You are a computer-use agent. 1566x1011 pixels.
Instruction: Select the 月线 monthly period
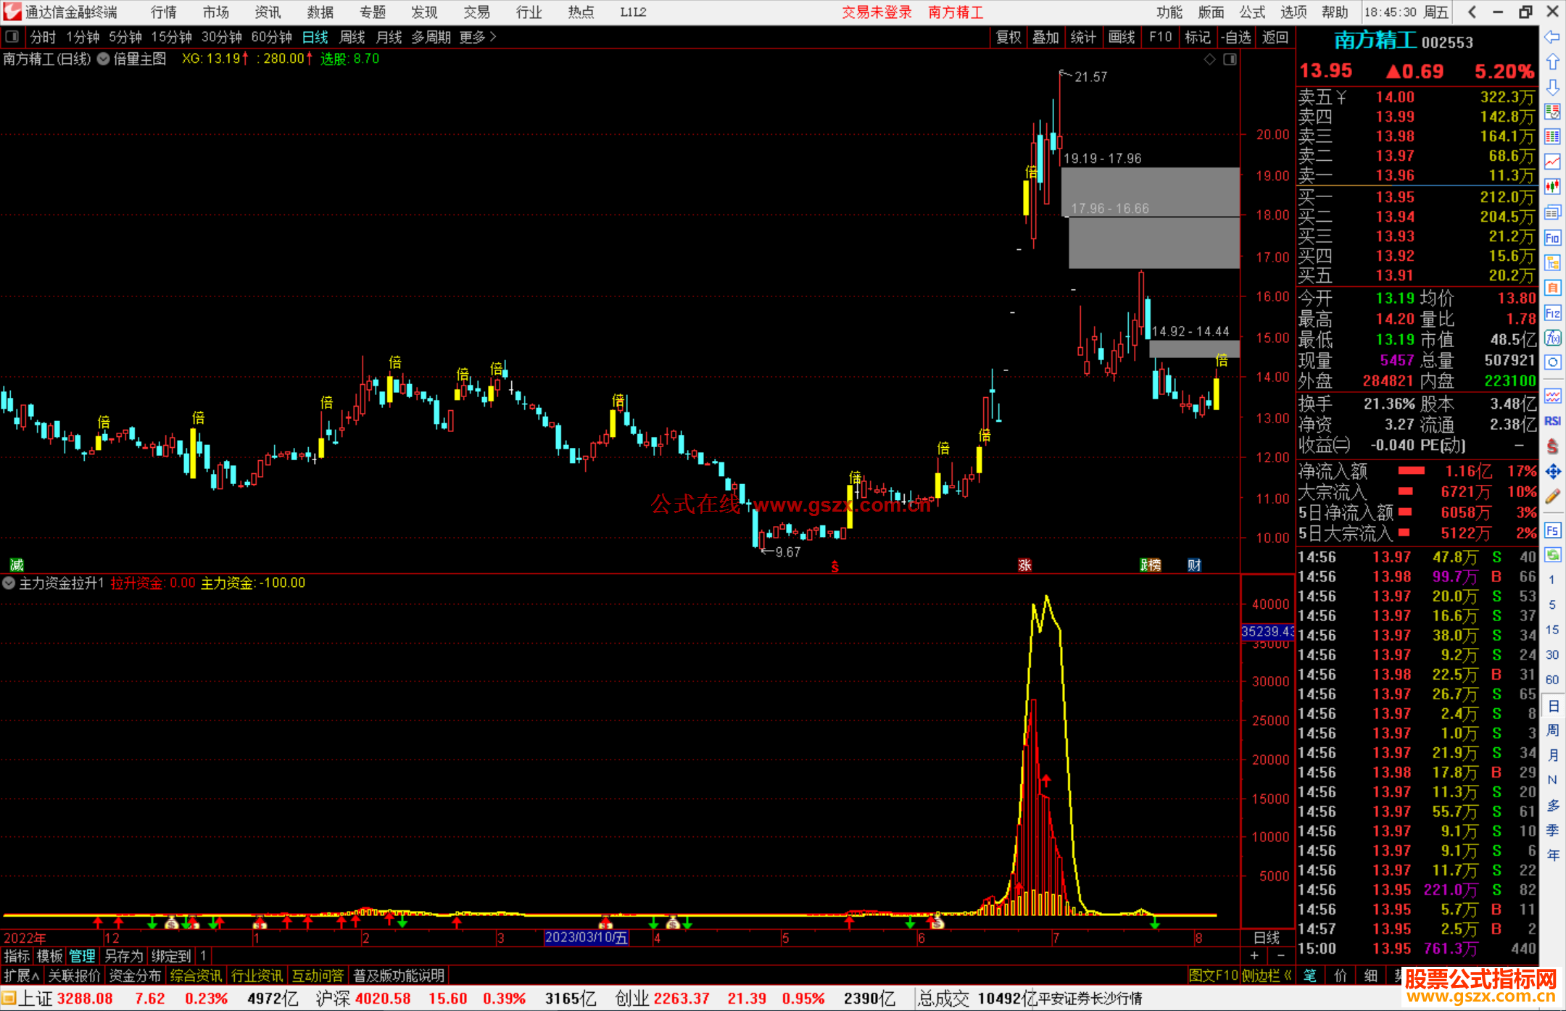pos(389,37)
